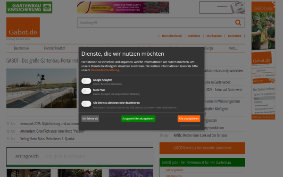Open the Gartenbau Versicherung banner logo
283x177 pixels.
pos(29,8)
